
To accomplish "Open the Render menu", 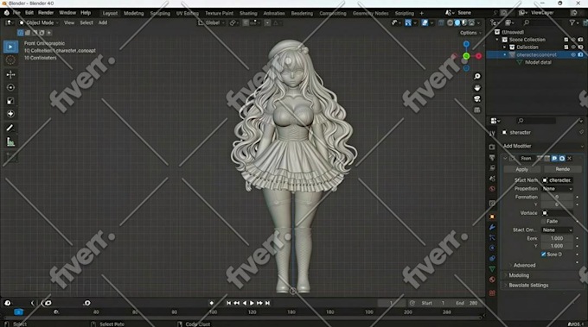I will pyautogui.click(x=46, y=13).
